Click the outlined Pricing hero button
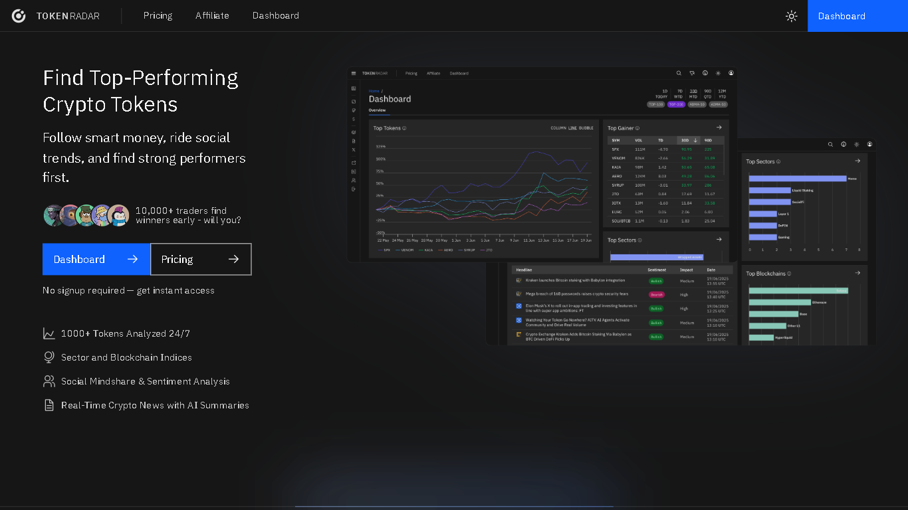Image resolution: width=908 pixels, height=510 pixels. click(x=201, y=259)
